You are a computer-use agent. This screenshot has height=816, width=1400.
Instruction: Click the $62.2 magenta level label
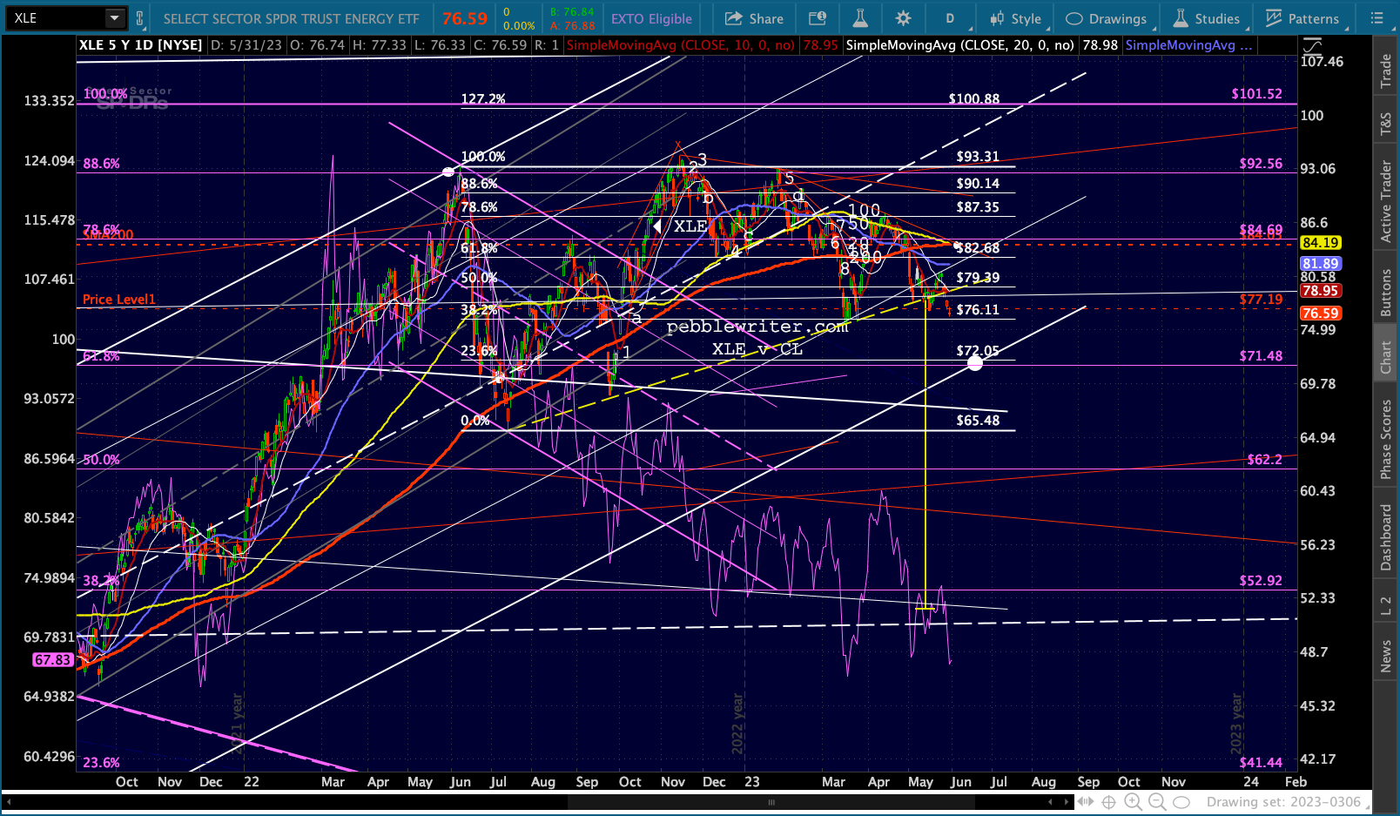point(1264,459)
